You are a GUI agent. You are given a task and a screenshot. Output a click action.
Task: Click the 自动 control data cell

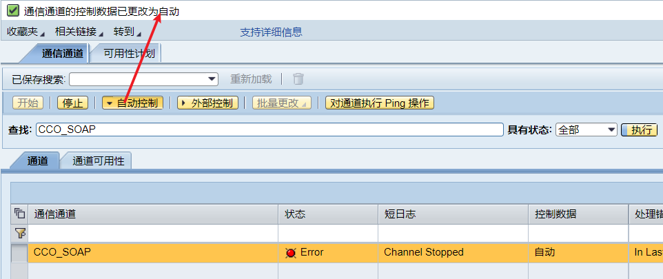[578, 253]
